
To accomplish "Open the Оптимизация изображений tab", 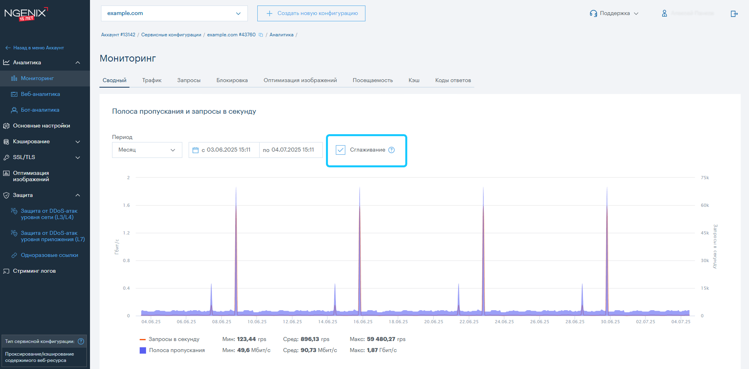I will 300,80.
